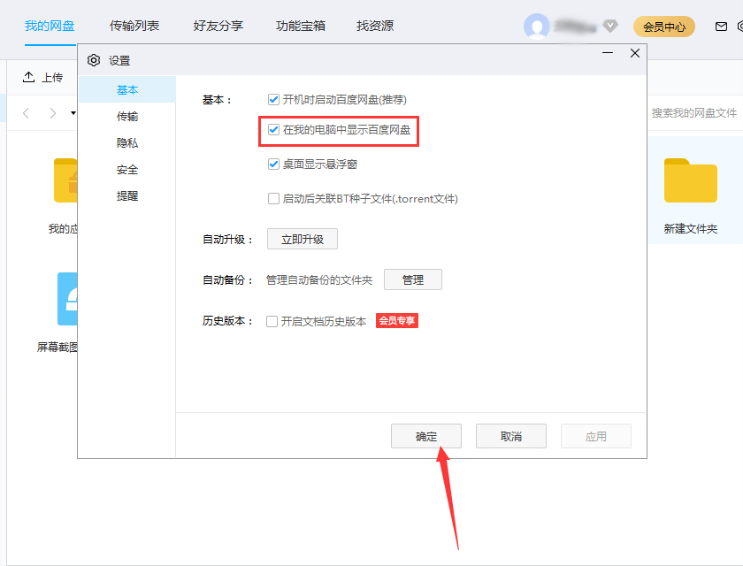The width and height of the screenshot is (743, 566).
Task: Enable 开启文档历史版本 checkbox
Action: coord(272,321)
